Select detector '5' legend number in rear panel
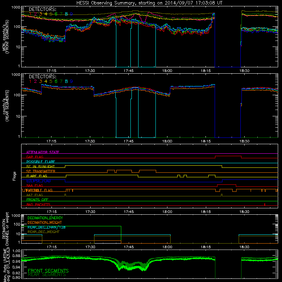 pyautogui.click(x=51, y=81)
